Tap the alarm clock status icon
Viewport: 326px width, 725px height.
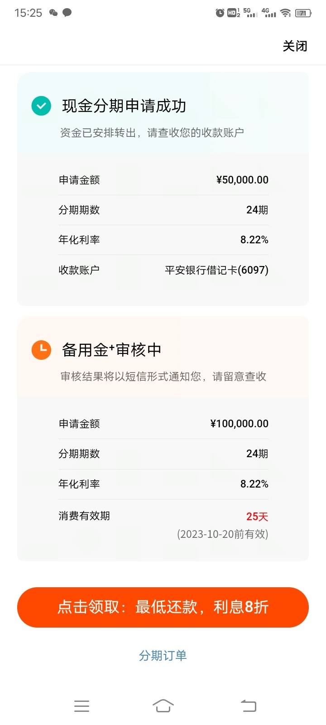(x=220, y=13)
